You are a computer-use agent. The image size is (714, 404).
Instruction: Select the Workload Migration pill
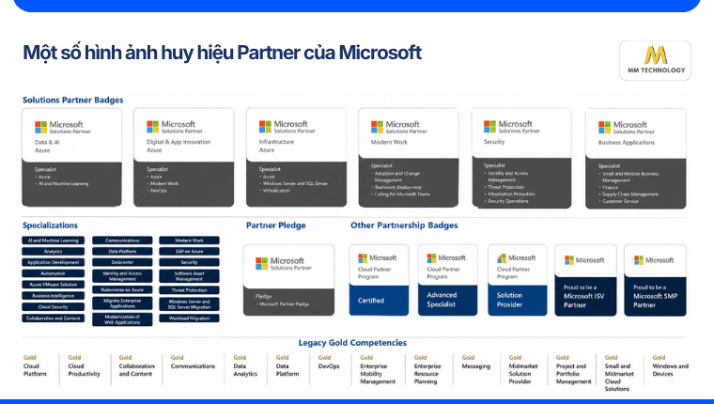pos(189,319)
